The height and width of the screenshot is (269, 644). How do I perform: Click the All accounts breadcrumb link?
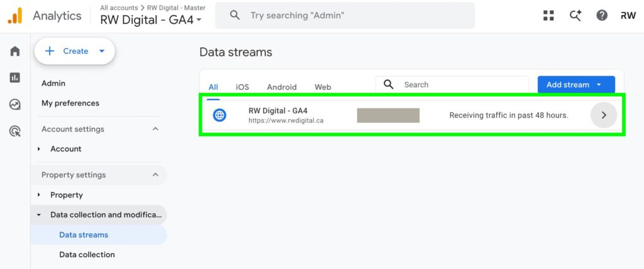tap(119, 8)
